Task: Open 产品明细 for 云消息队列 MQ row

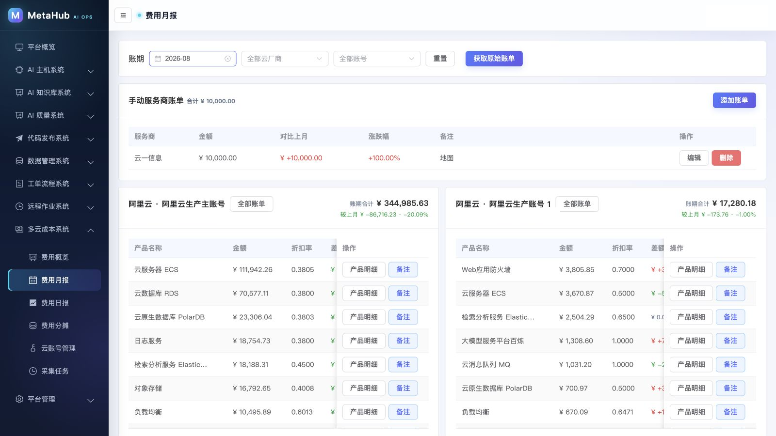Action: tap(691, 364)
